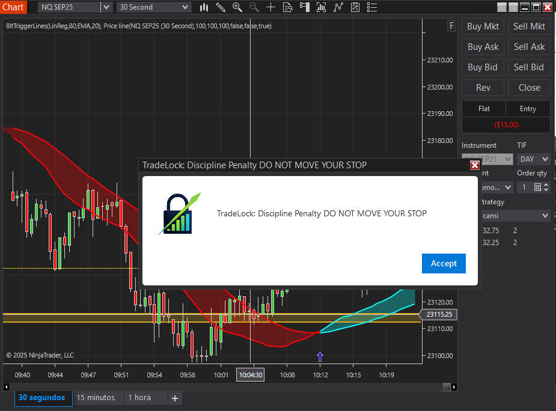Open the order quantity calculator icon

(537, 187)
